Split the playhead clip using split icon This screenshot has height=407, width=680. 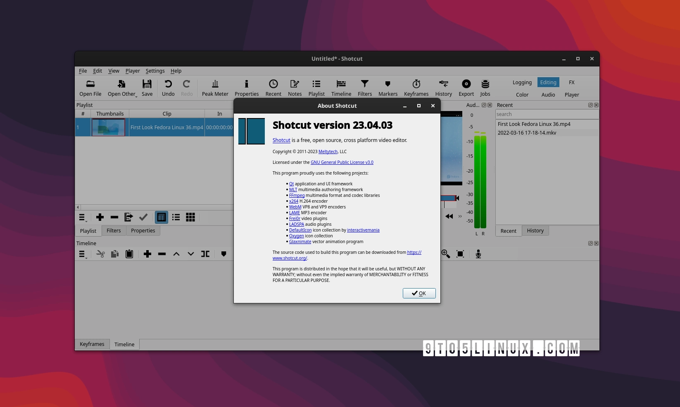tap(205, 254)
